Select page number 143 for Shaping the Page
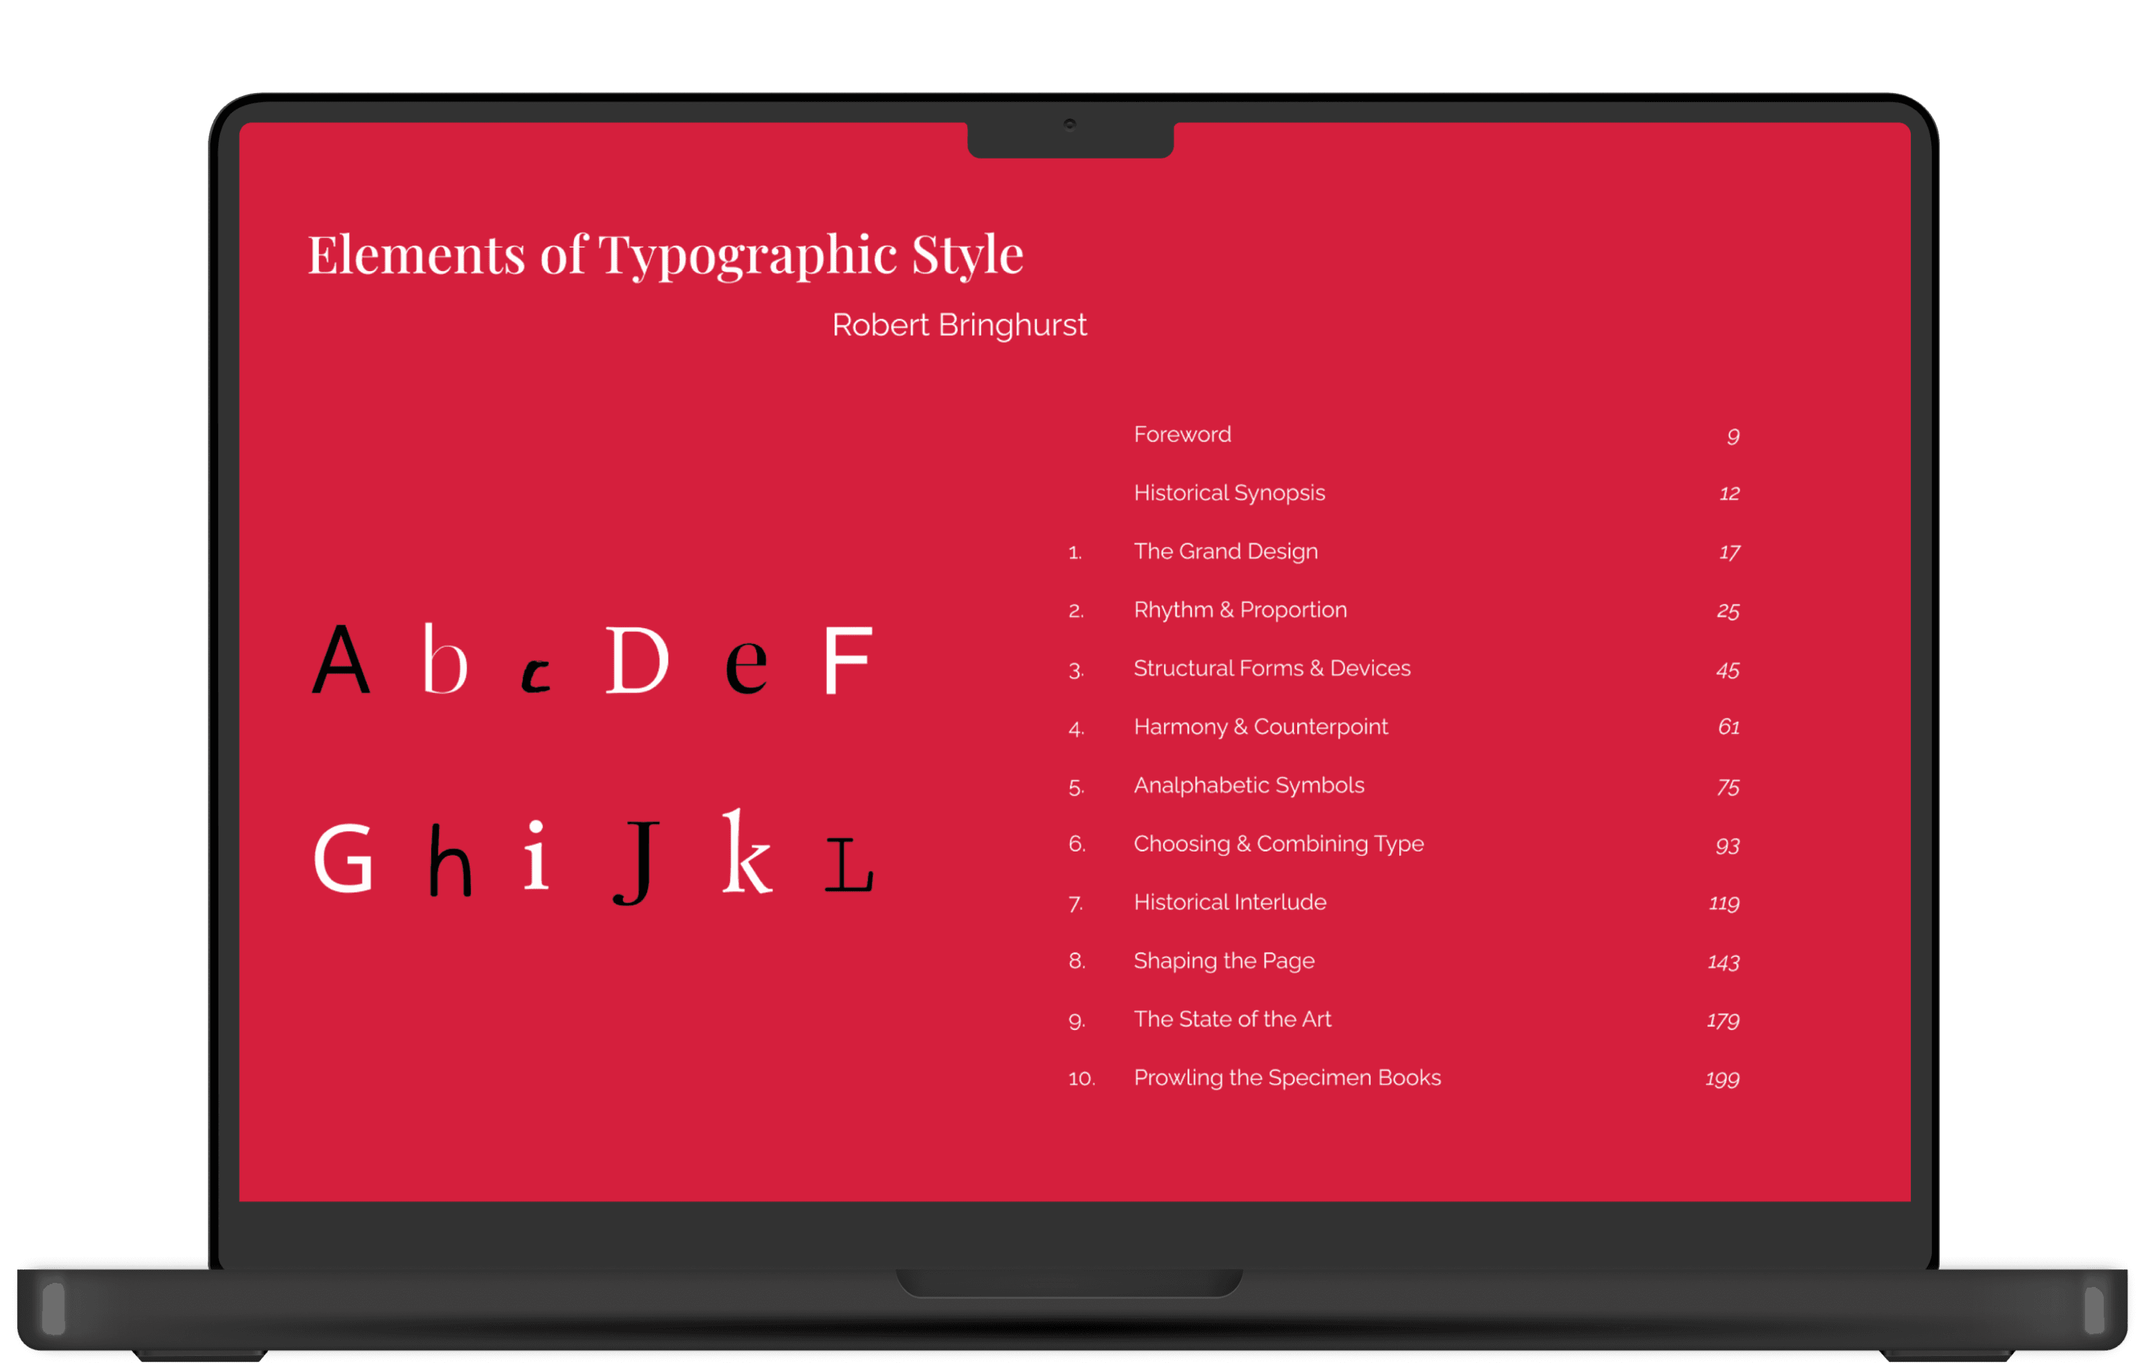2143x1363 pixels. tap(1723, 962)
